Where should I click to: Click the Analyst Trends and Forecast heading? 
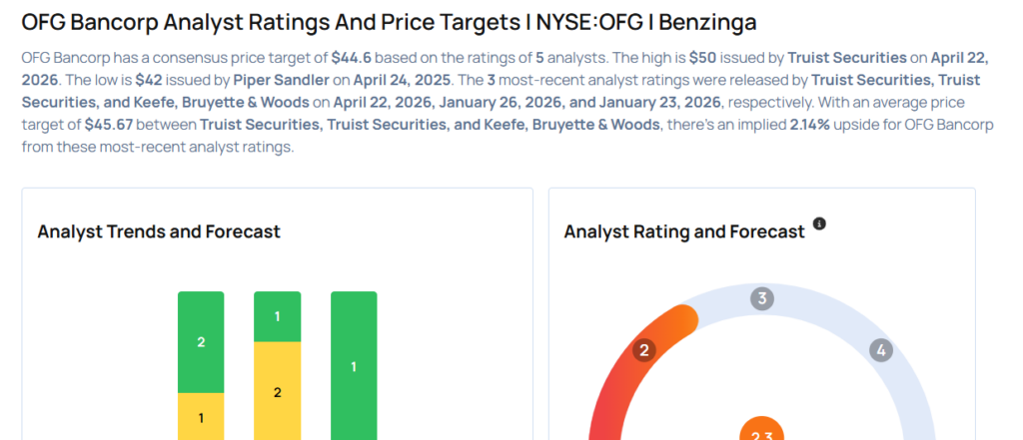pos(159,231)
